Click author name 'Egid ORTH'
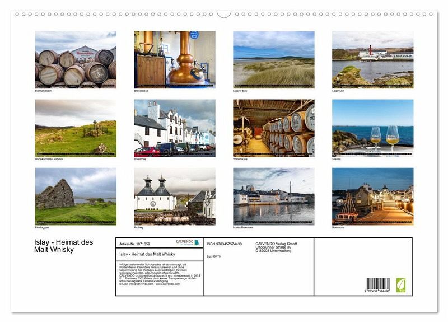 click(x=214, y=256)
